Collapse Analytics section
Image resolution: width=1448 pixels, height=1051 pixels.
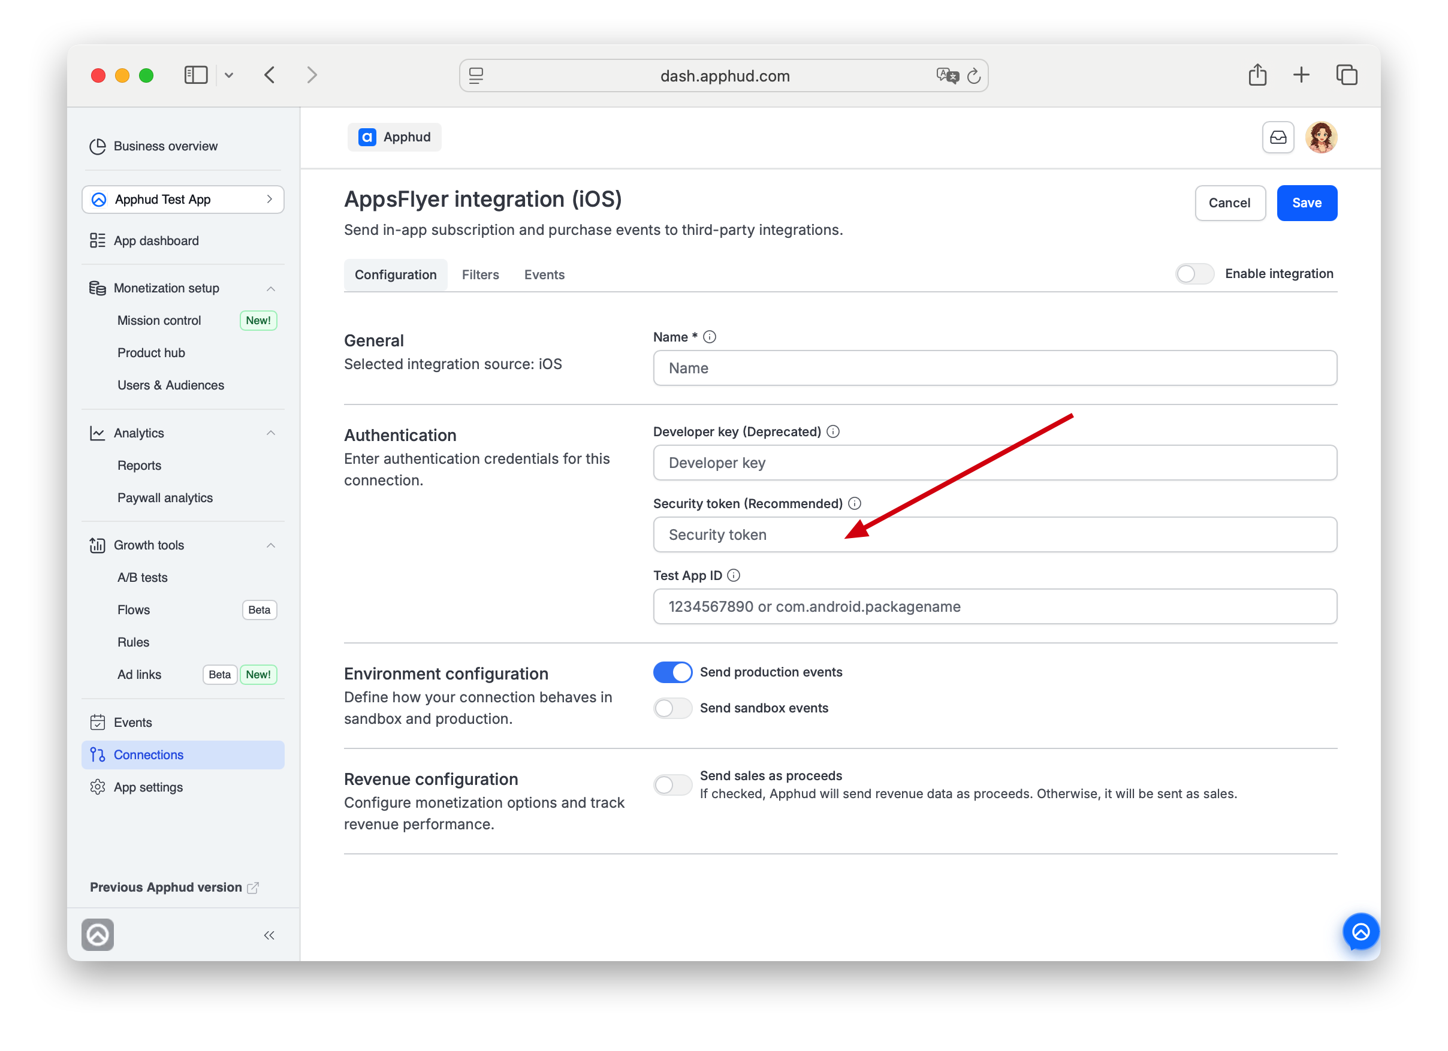(271, 433)
